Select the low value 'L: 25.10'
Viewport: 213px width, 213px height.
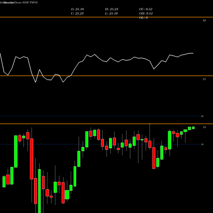111,14
